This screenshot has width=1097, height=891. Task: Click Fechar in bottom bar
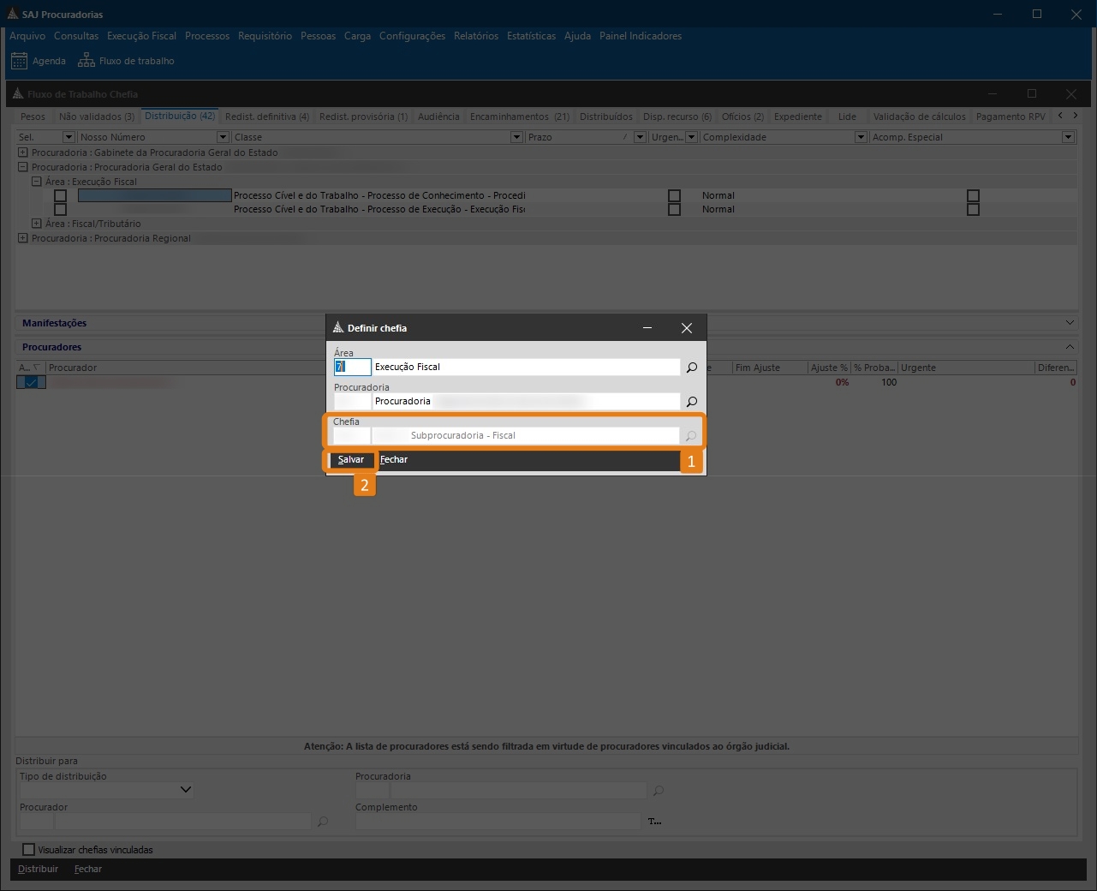tap(88, 869)
